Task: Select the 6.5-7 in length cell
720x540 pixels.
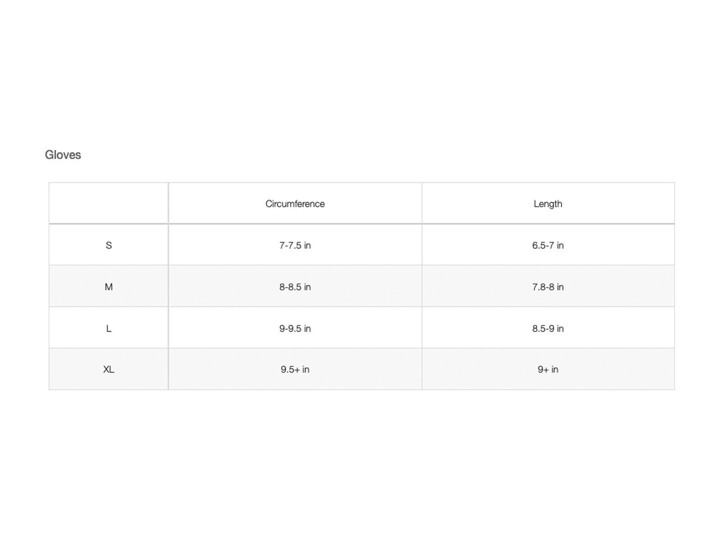Action: [x=548, y=245]
